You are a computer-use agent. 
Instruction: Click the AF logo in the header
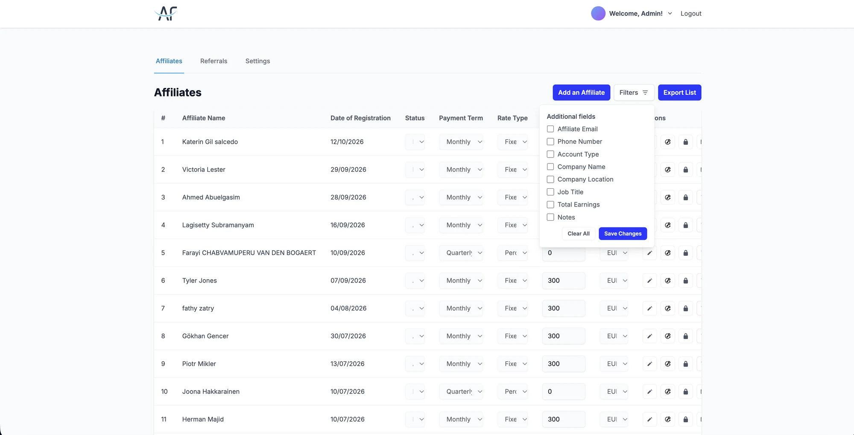[166, 13]
